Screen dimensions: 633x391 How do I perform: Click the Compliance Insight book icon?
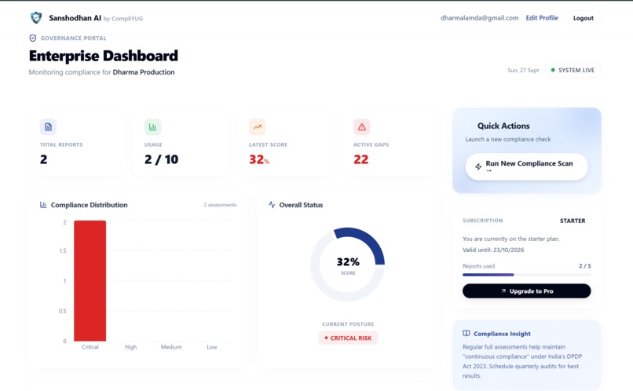[467, 334]
